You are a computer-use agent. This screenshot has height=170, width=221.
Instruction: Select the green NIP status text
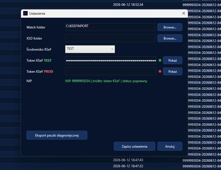(x=106, y=81)
